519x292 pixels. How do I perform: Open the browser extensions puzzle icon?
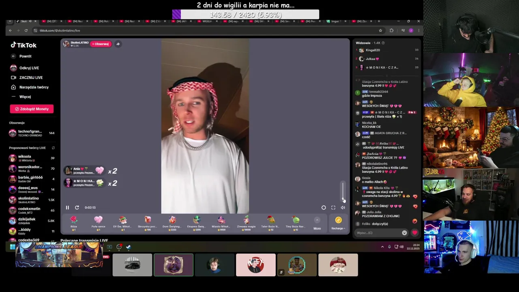tap(391, 30)
